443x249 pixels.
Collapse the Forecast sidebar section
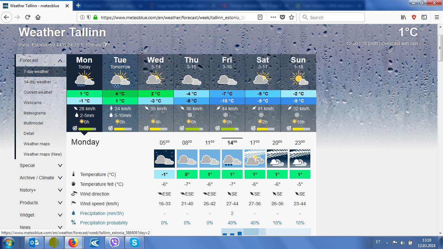pos(60,61)
